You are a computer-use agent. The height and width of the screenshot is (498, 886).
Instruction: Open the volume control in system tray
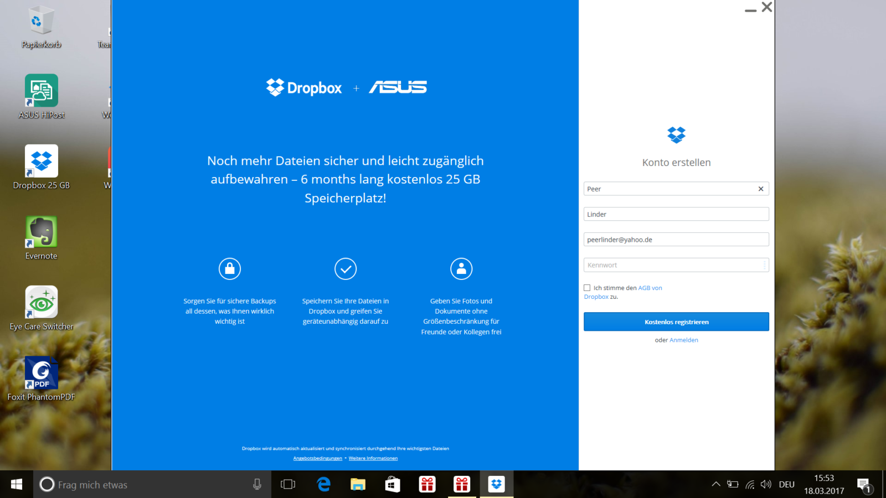pos(766,485)
